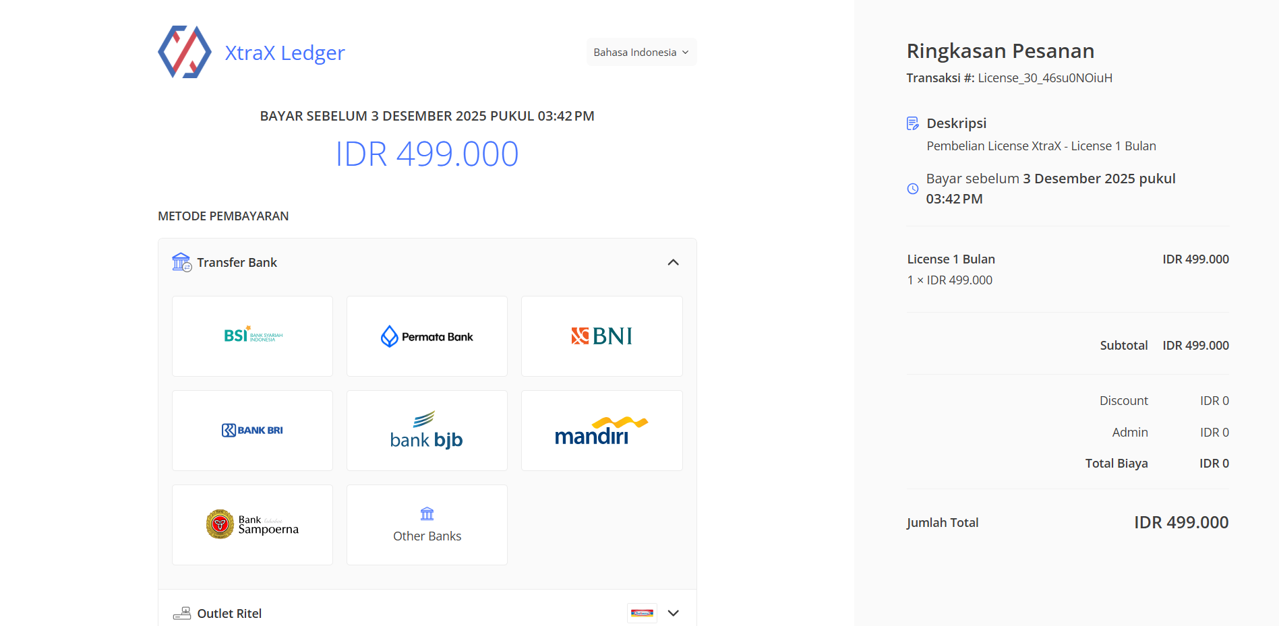Image resolution: width=1279 pixels, height=626 pixels.
Task: Choose Mandiri bank transfer
Action: coord(601,431)
